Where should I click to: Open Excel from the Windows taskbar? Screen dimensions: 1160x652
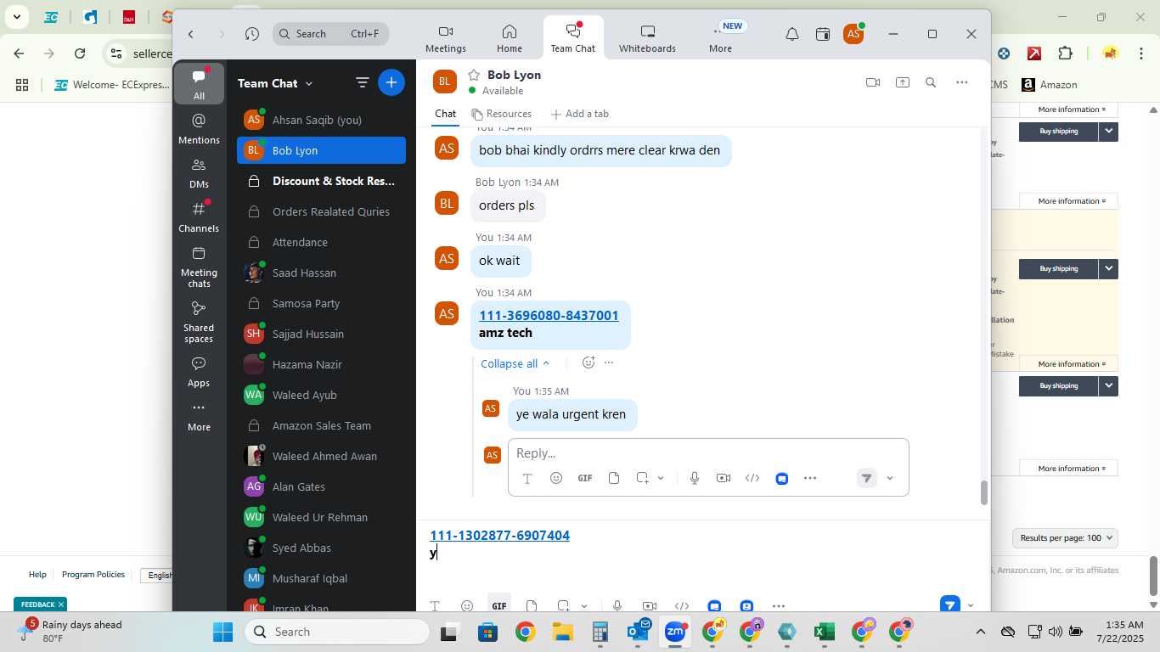pos(823,632)
